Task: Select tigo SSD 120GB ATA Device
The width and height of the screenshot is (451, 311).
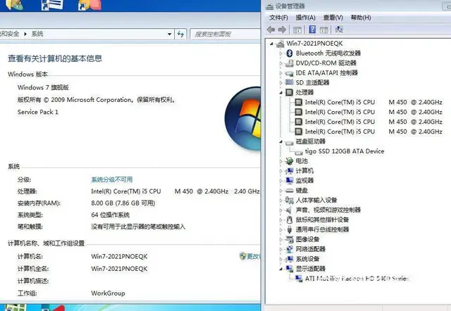Action: coord(345,151)
